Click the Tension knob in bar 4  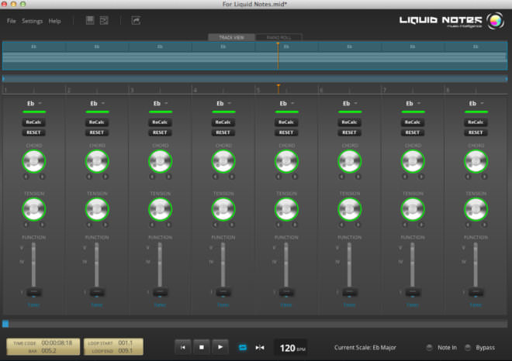point(223,209)
